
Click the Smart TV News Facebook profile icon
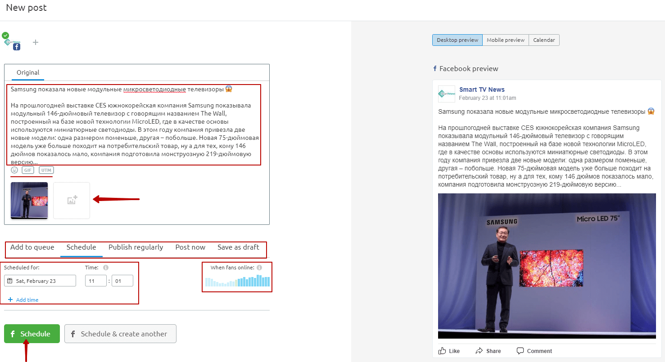pos(11,41)
